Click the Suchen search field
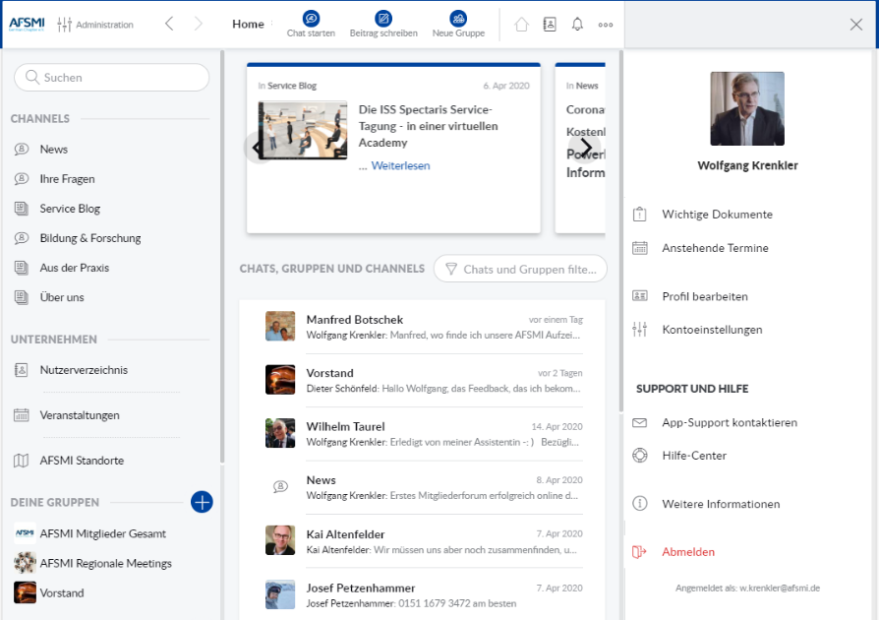 (111, 78)
